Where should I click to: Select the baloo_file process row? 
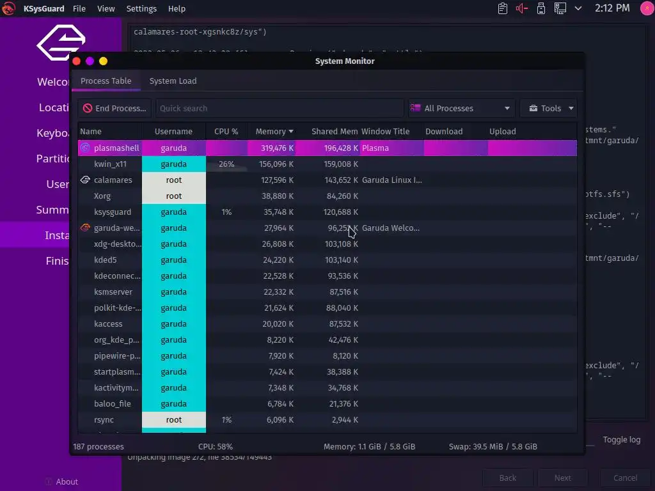pos(327,404)
